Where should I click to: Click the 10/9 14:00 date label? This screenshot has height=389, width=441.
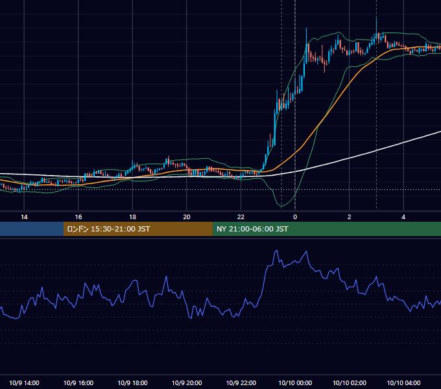[x=24, y=383]
